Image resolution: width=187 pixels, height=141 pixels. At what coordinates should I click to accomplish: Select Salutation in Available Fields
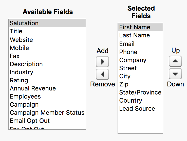(47, 23)
